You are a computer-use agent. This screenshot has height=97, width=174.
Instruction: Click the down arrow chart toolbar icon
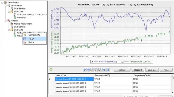click(108, 70)
